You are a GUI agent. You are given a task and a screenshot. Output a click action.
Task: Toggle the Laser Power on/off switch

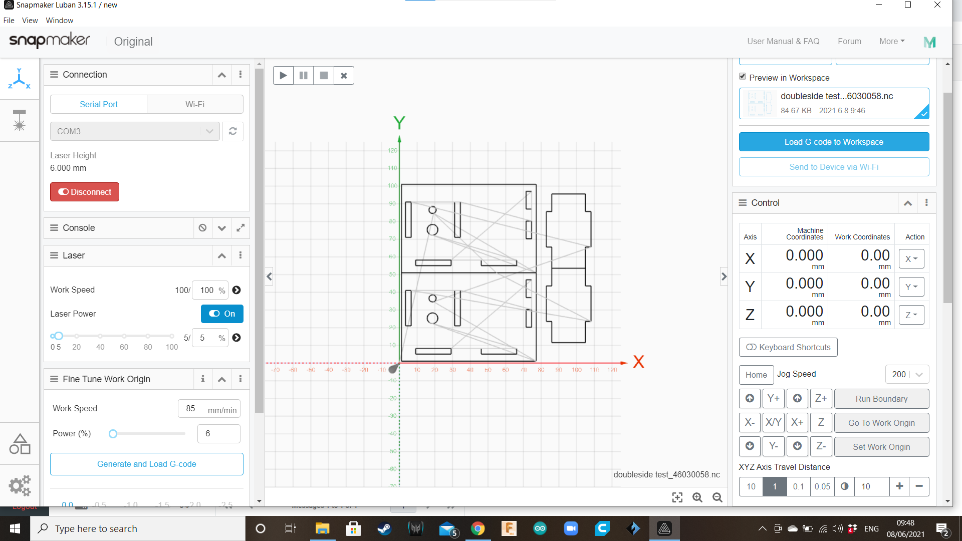tap(221, 313)
